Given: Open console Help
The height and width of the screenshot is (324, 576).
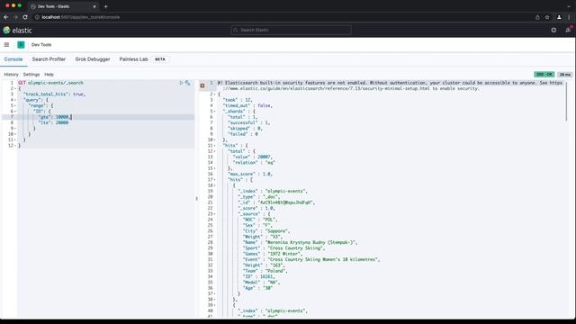Looking at the screenshot, I should (x=49, y=75).
